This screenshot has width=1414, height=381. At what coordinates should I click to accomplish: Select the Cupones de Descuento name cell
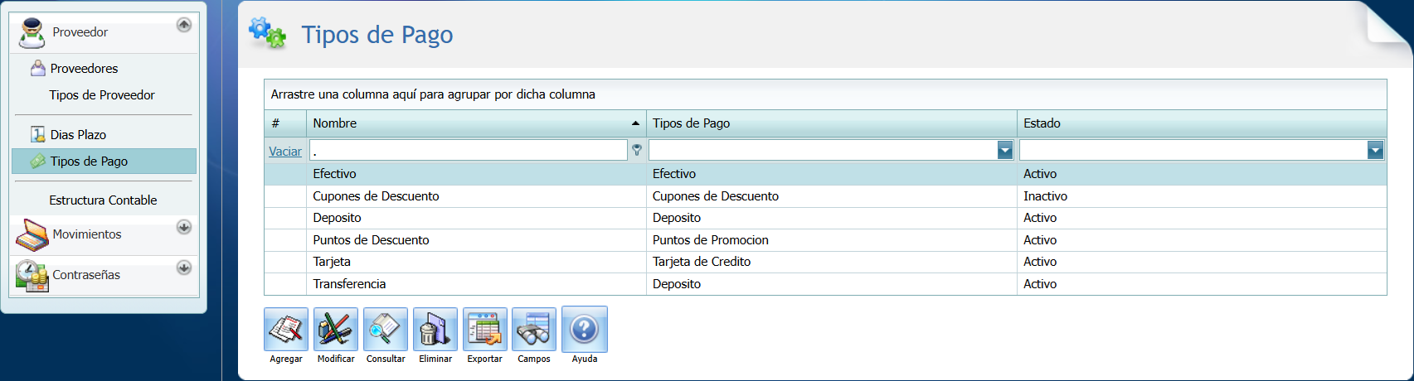(476, 196)
